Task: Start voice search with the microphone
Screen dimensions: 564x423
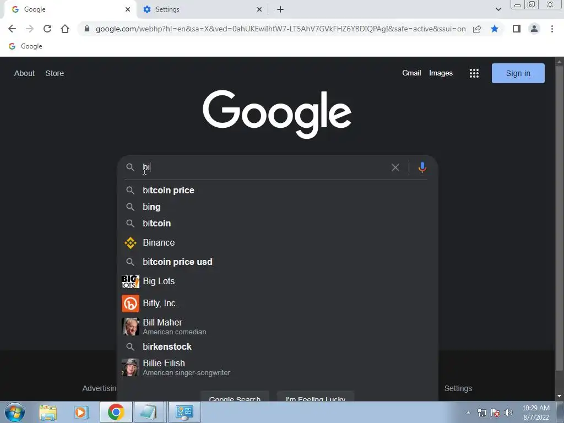Action: tap(422, 167)
